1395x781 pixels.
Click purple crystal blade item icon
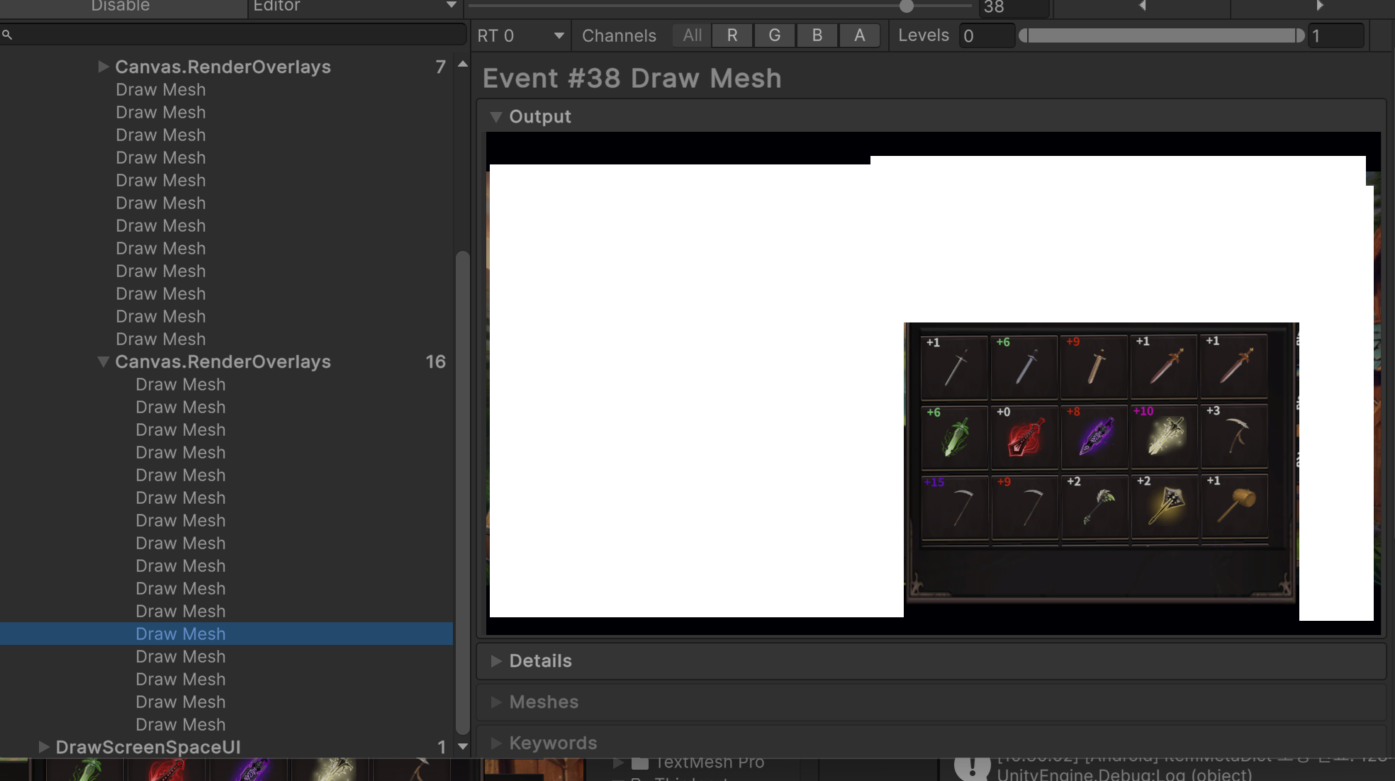click(1094, 437)
